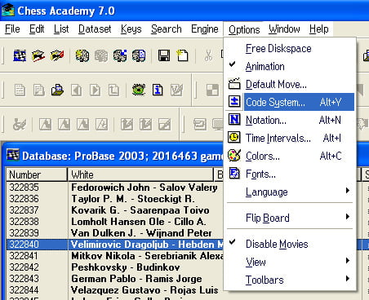The height and width of the screenshot is (300, 369).
Task: Click the blue chessboard toolbar icon
Action: point(20,55)
